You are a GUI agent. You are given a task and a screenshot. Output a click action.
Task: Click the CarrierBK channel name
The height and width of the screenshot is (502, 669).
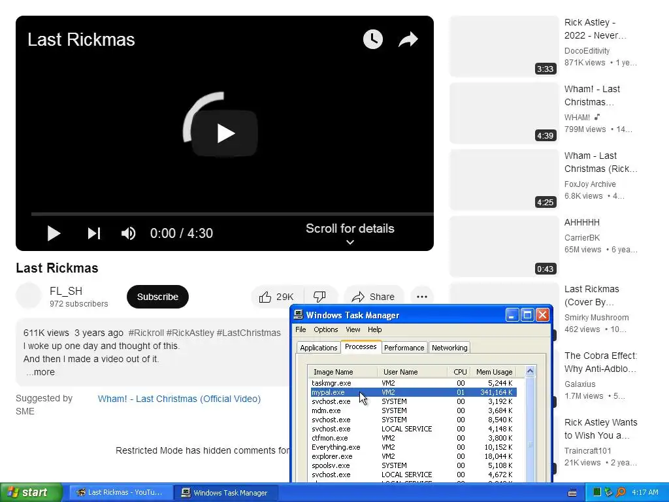click(x=582, y=238)
